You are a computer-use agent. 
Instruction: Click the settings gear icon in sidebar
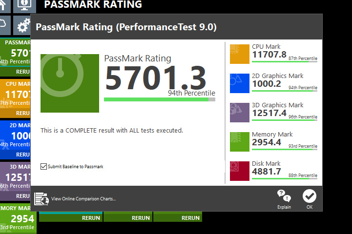pos(24,25)
